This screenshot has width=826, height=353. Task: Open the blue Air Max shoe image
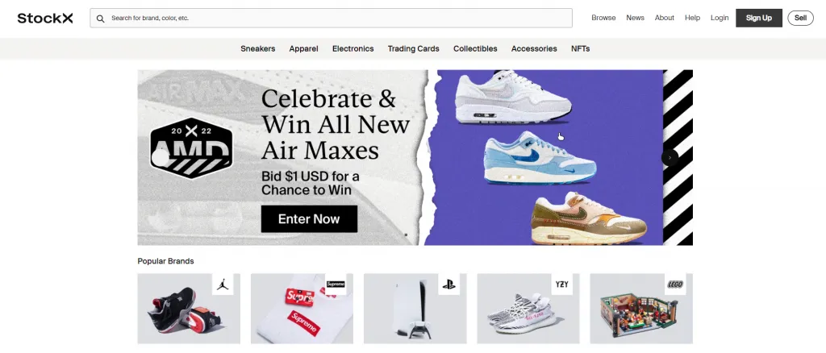tap(540, 158)
